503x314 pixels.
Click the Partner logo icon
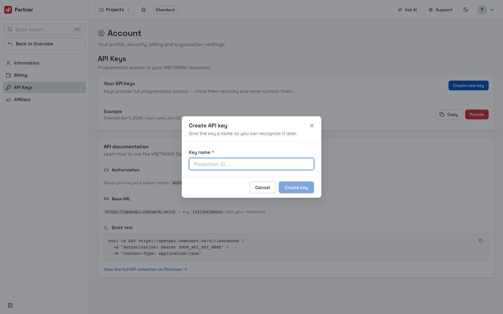8,10
